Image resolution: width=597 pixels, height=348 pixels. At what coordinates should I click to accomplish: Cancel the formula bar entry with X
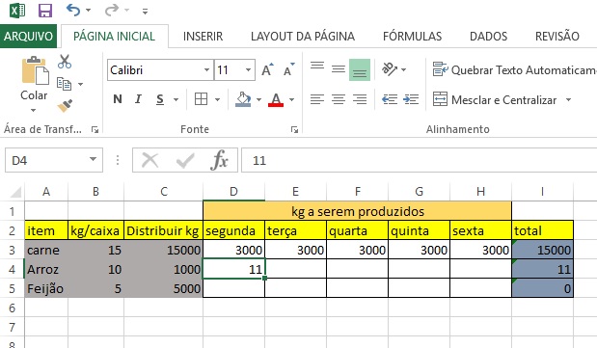click(x=150, y=160)
